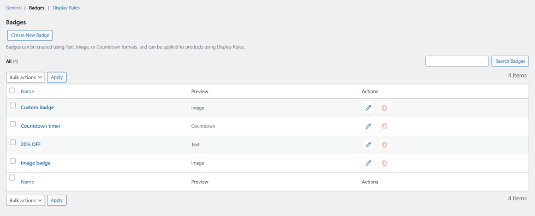Edit the 20% OFF badge
The height and width of the screenshot is (216, 535).
click(x=368, y=145)
